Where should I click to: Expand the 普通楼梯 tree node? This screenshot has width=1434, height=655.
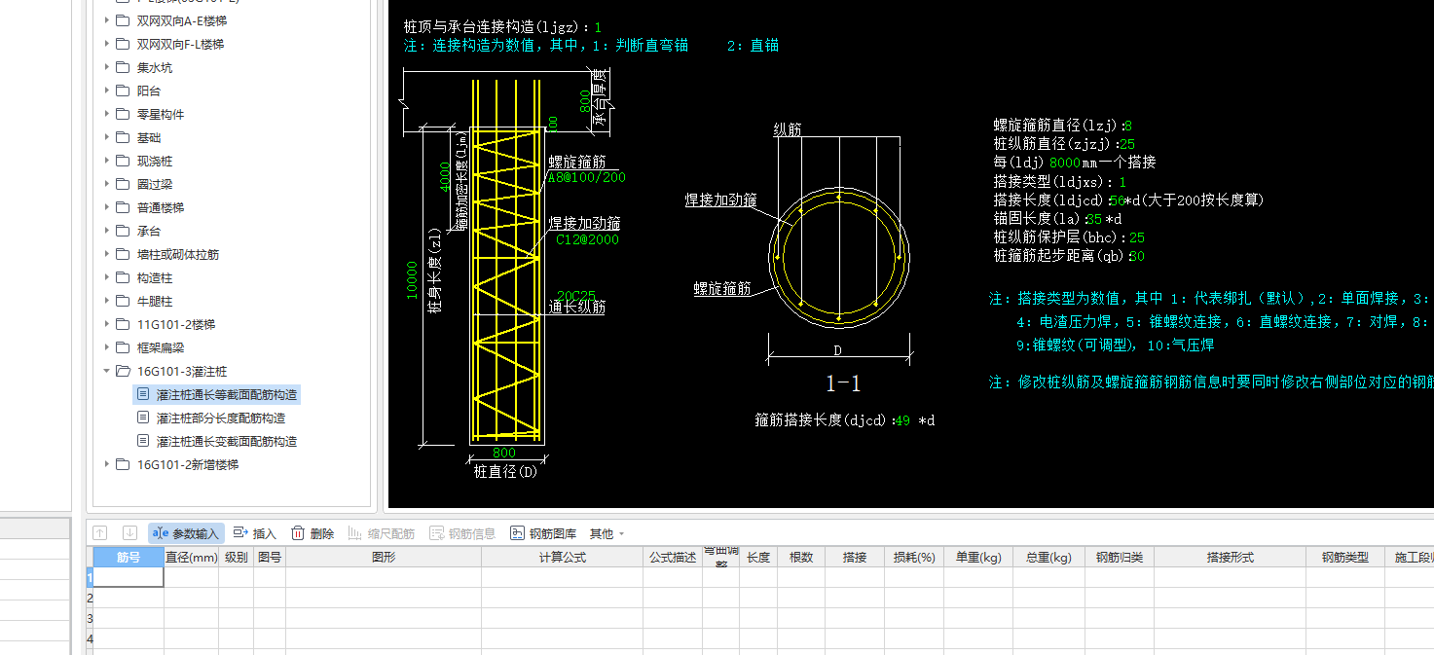pos(106,207)
